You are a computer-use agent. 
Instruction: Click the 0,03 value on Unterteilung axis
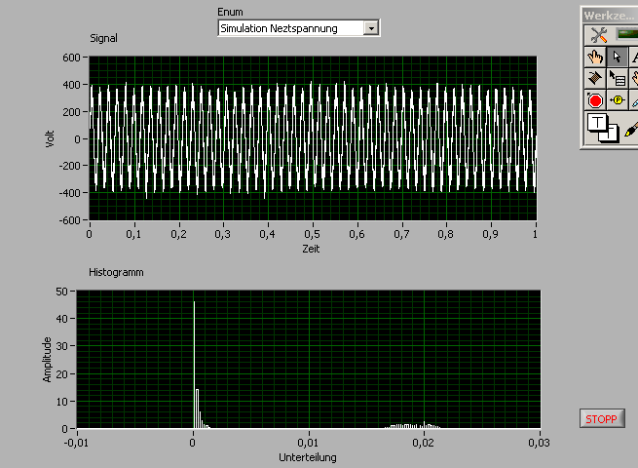539,443
